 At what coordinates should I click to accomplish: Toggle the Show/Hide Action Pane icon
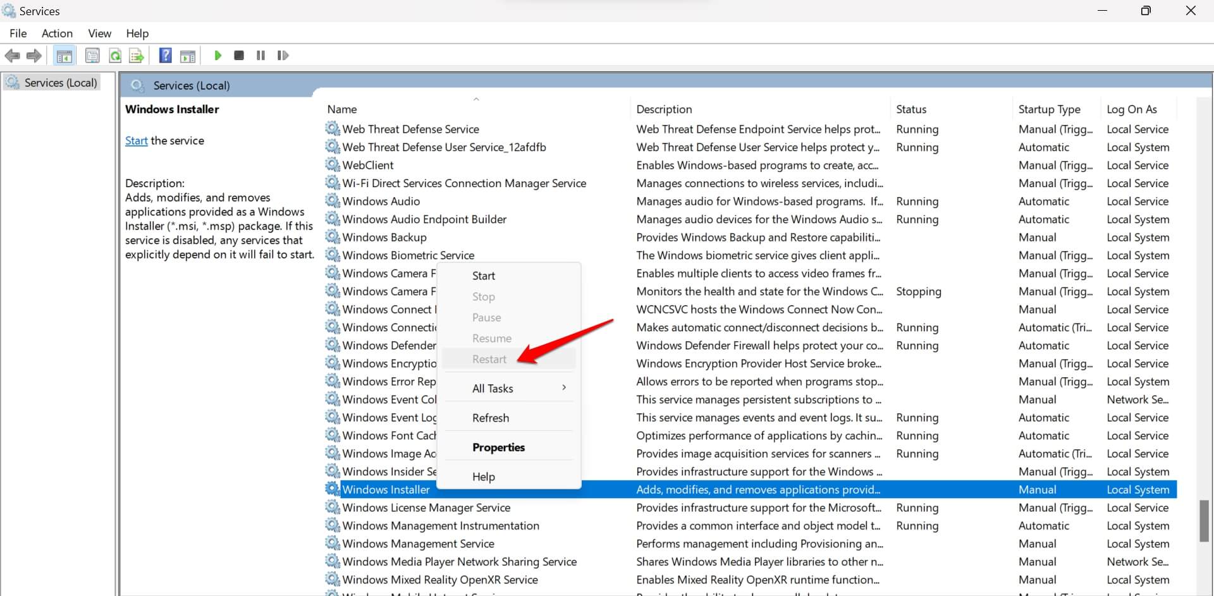point(188,56)
